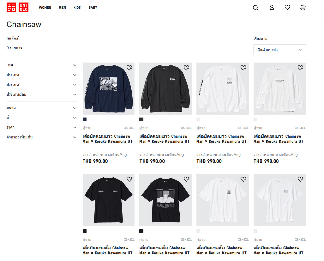Image resolution: width=324 pixels, height=261 pixels.
Task: Open the black long-sleeve shirt image
Action: click(166, 88)
